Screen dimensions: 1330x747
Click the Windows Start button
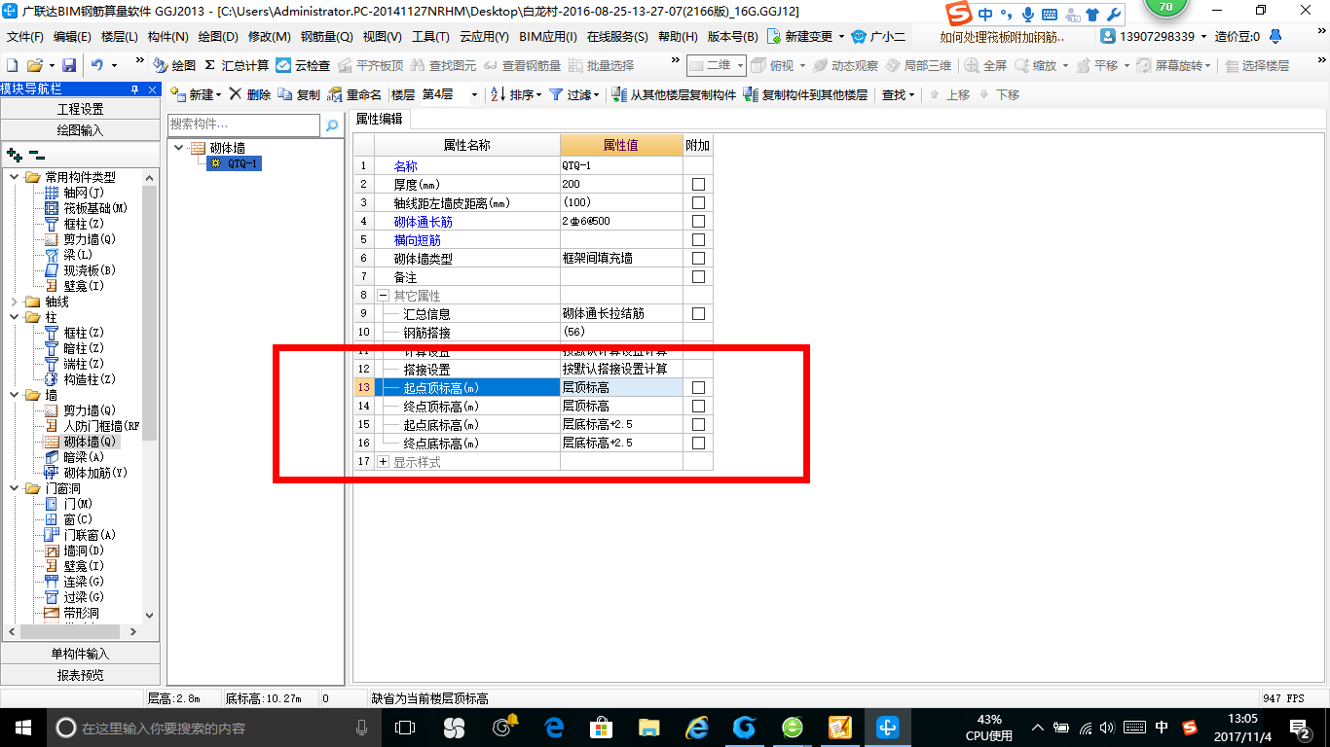tap(21, 727)
